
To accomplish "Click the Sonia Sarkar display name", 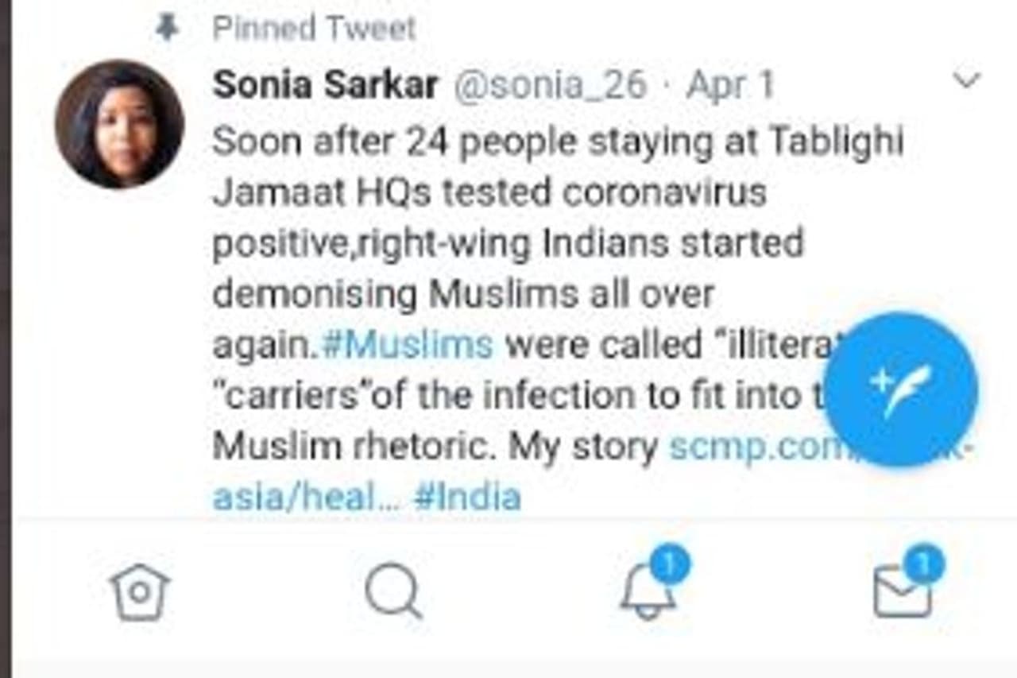I will click(326, 85).
